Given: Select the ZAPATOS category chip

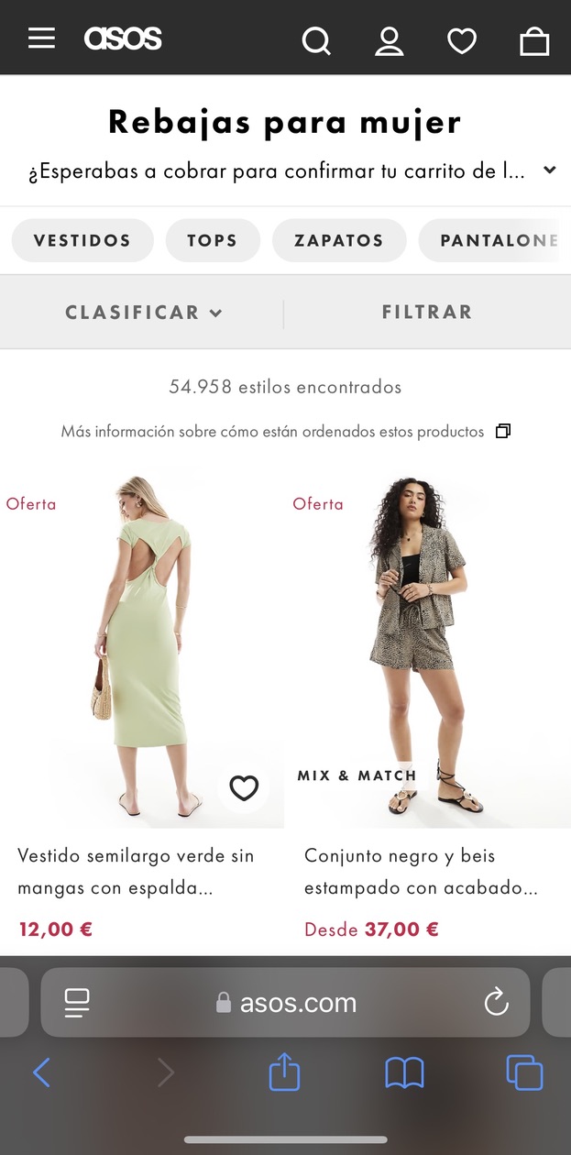Looking at the screenshot, I should tap(339, 240).
